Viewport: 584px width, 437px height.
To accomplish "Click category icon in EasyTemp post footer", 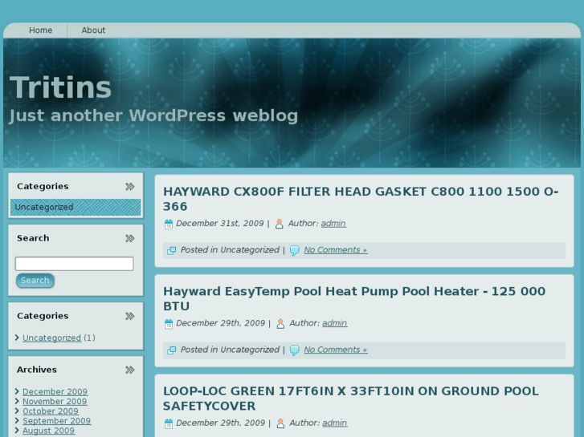I will pos(171,350).
